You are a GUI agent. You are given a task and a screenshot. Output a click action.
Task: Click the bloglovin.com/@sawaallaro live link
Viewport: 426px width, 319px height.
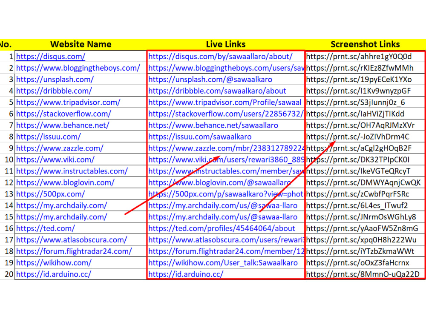tap(220, 182)
